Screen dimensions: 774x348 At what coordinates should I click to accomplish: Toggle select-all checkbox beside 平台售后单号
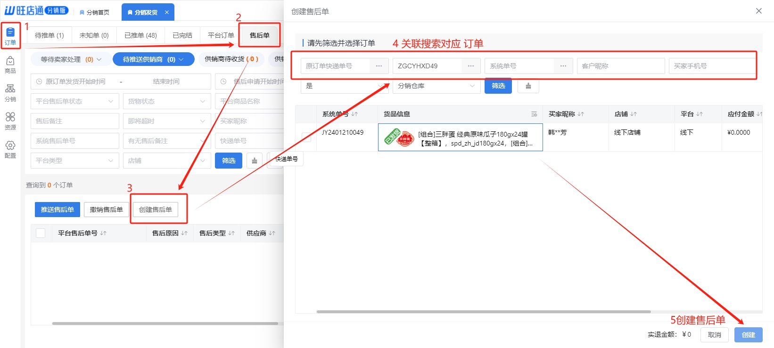pos(41,233)
